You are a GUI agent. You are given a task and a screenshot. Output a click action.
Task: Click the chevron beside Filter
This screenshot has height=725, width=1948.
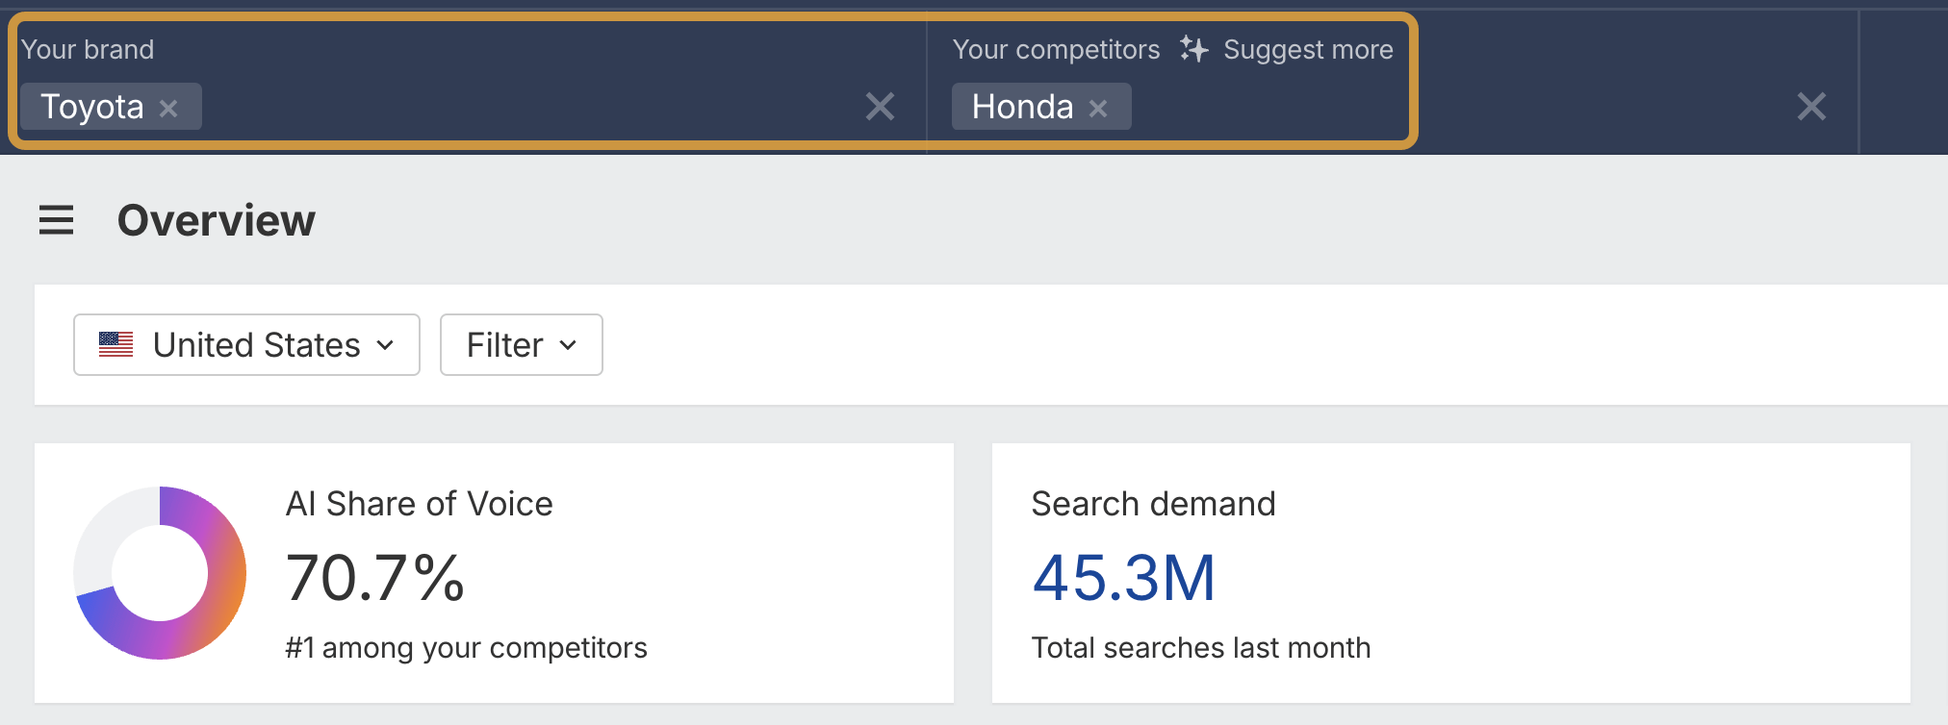click(568, 344)
